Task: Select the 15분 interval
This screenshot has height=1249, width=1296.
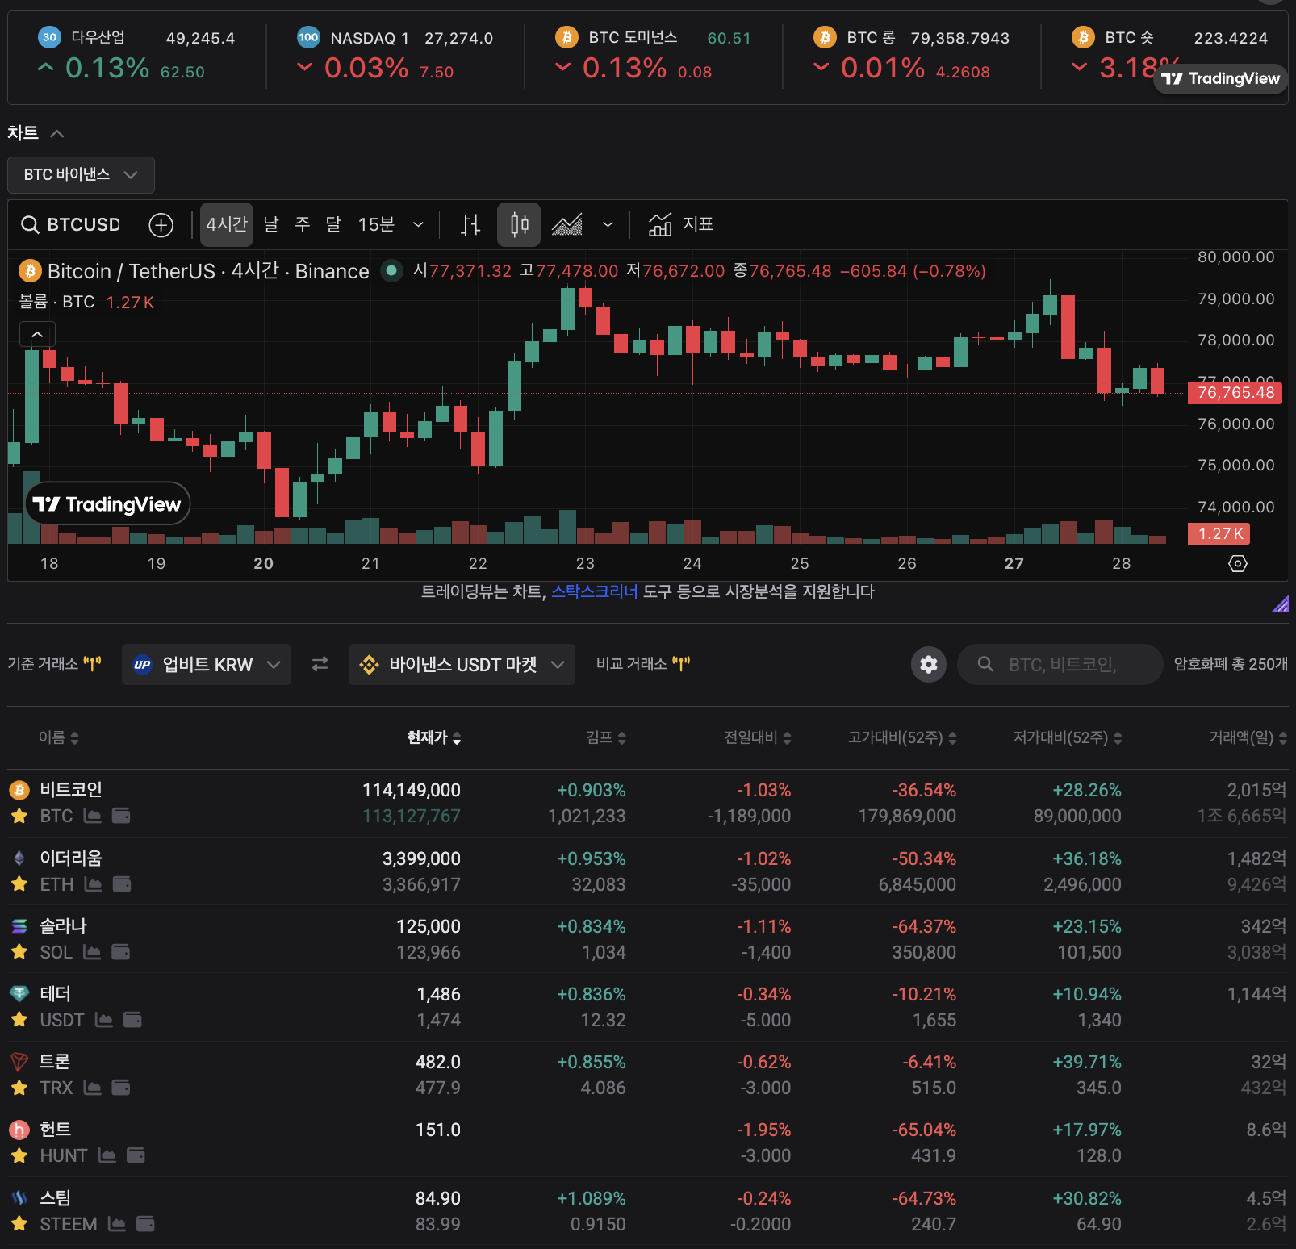Action: pos(376,224)
